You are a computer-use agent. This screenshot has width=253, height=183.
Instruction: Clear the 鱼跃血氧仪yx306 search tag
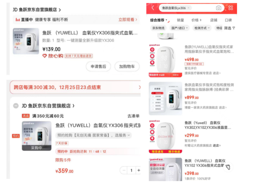click(188, 8)
